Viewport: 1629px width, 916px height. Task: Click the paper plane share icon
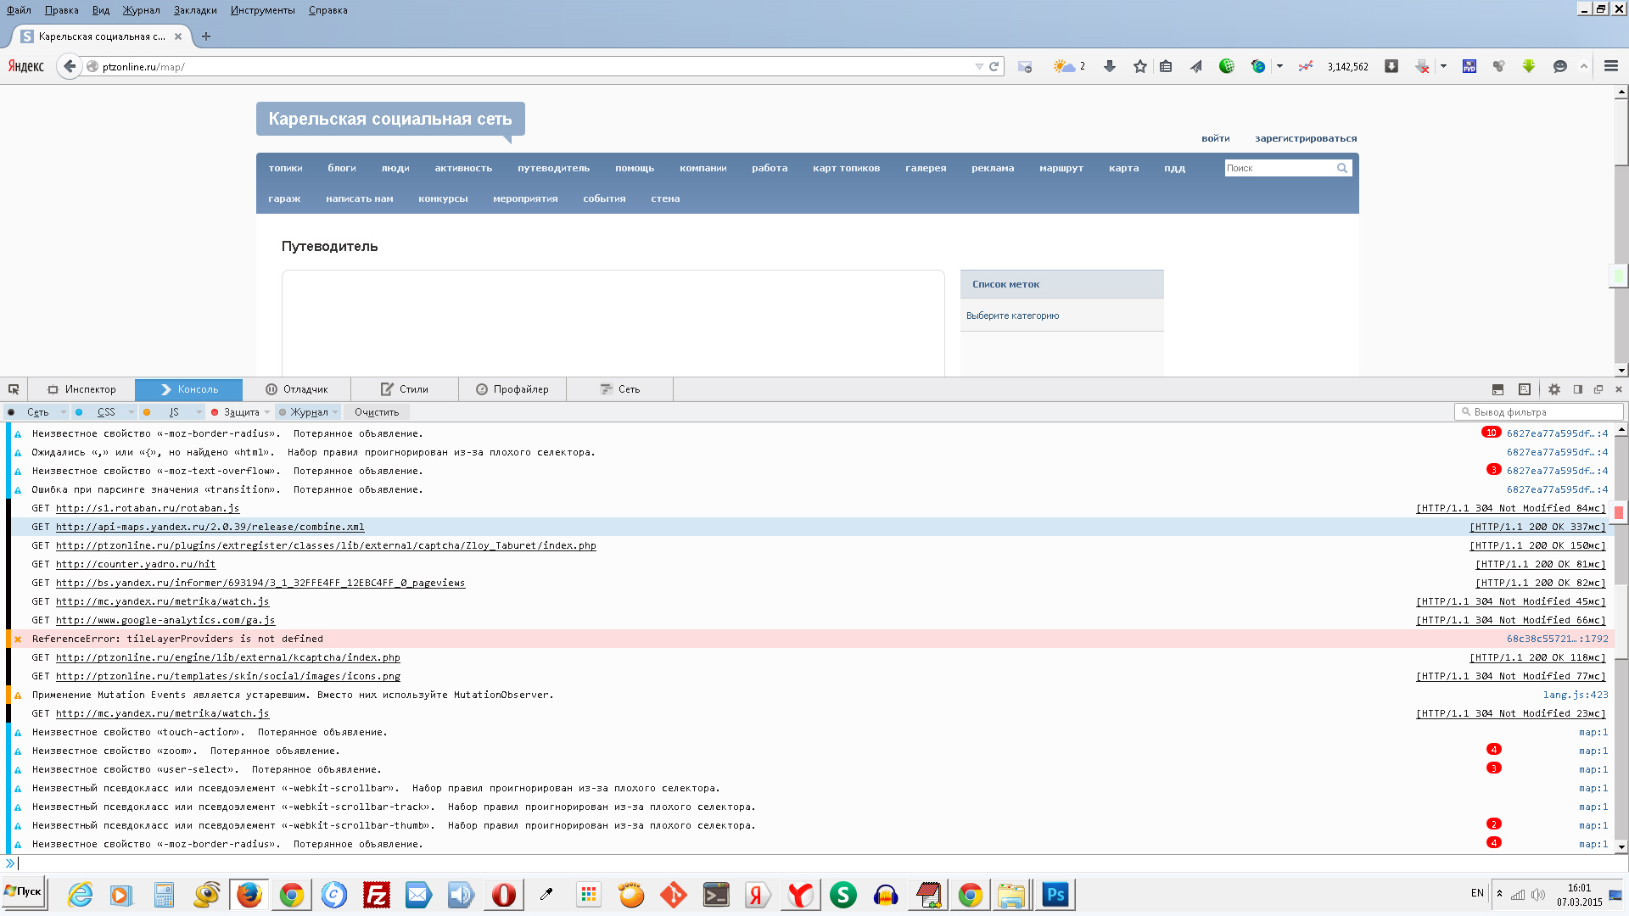1195,66
